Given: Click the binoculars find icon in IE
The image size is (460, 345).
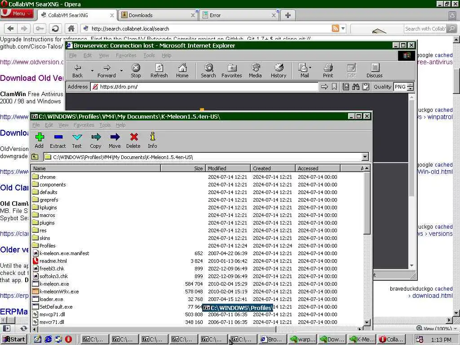Looking at the screenshot, I should [356, 87].
